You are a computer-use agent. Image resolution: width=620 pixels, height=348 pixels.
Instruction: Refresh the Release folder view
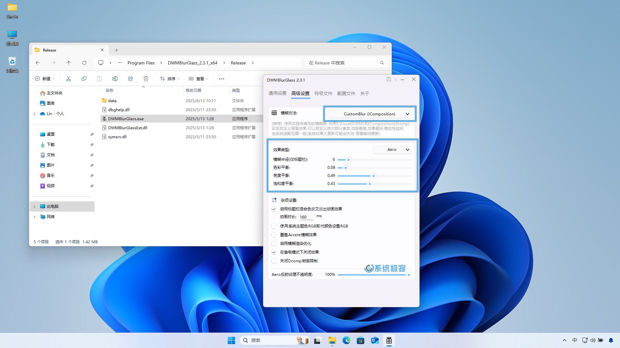tap(84, 63)
